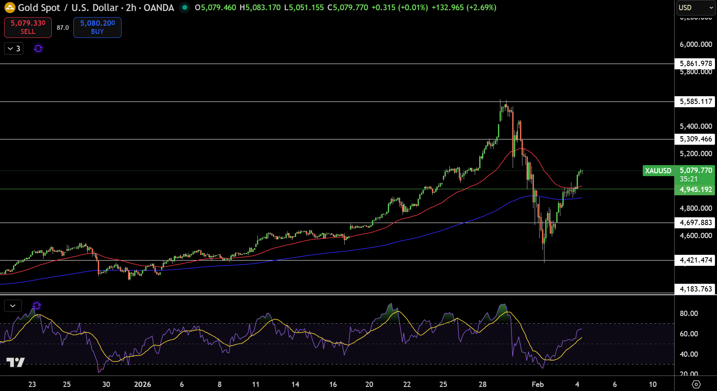
Task: Click the purple refresh icon below SELL
Action: coord(38,49)
